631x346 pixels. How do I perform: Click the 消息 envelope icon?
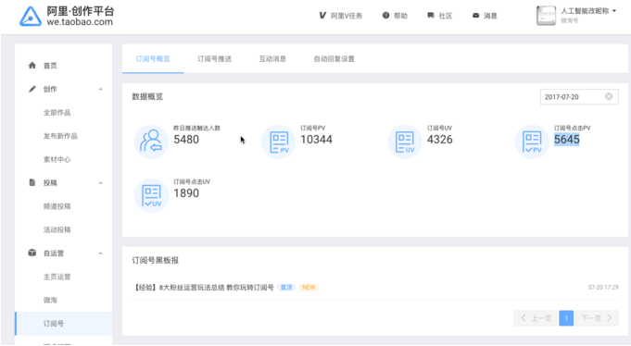[x=475, y=16]
